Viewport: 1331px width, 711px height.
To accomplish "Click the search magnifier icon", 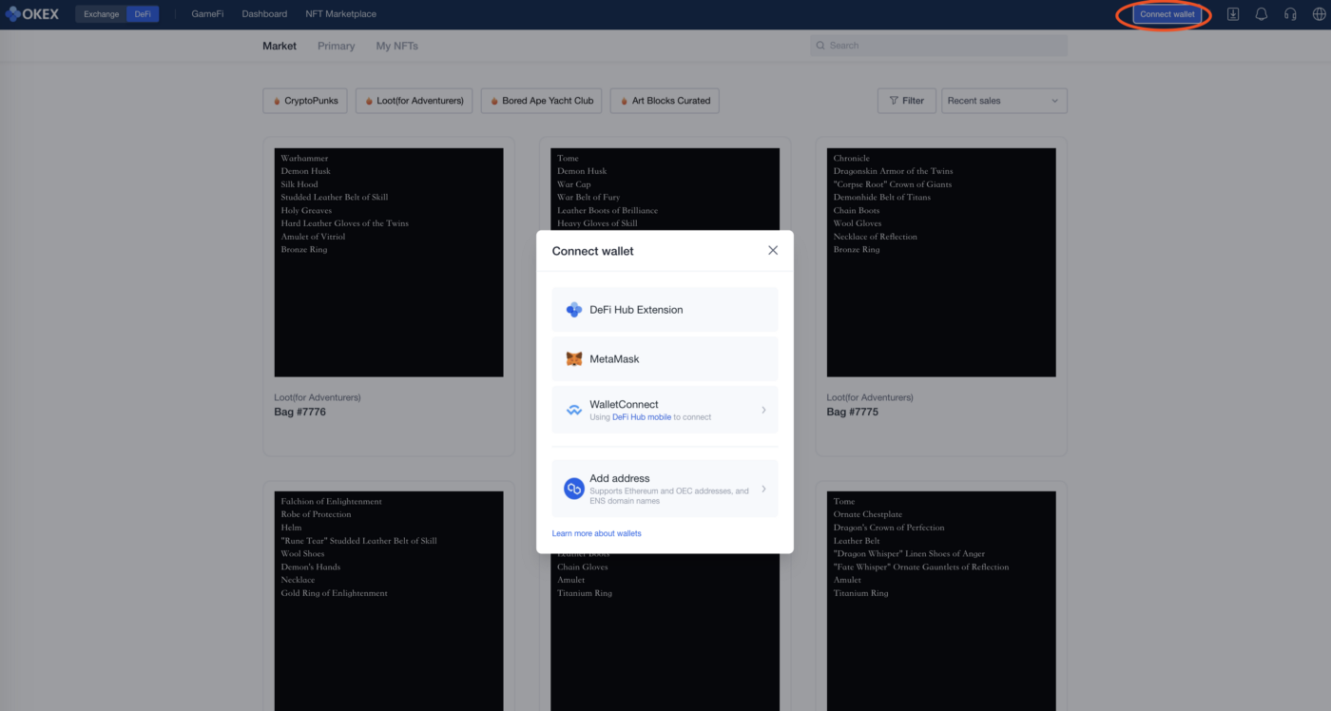I will tap(820, 46).
